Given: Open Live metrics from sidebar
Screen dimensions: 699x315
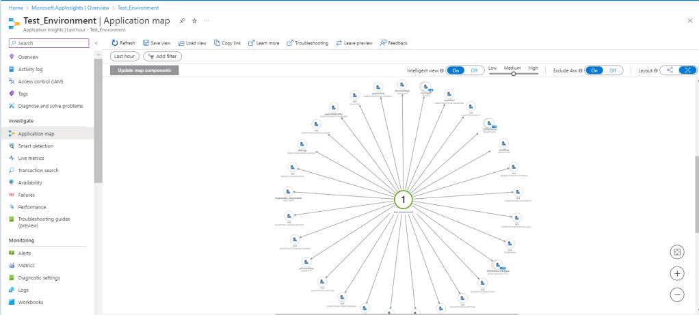Looking at the screenshot, I should click(x=31, y=158).
